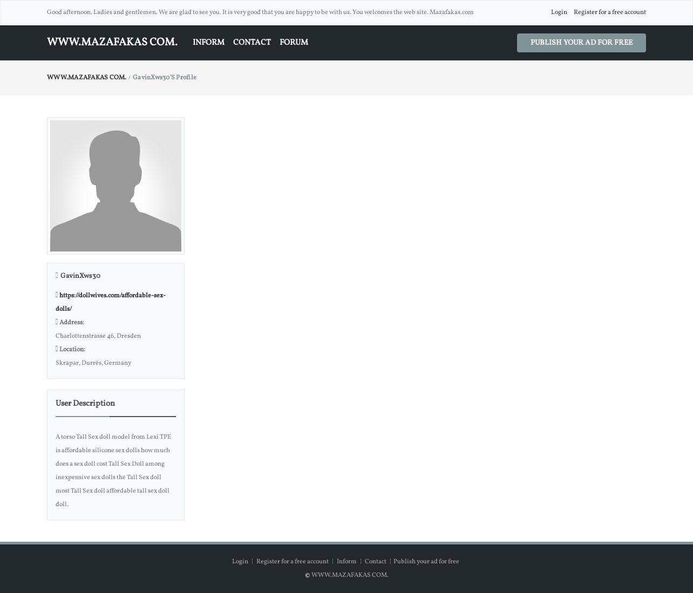Click the footer copyright WWW.MAZAFAKAS COM. link
693x593 pixels.
click(350, 575)
